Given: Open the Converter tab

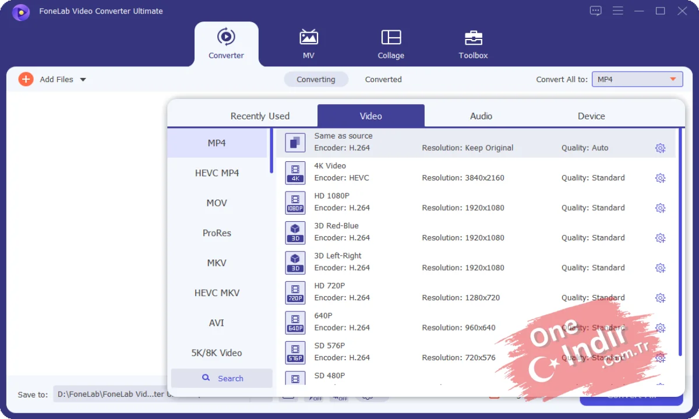Looking at the screenshot, I should 226,44.
